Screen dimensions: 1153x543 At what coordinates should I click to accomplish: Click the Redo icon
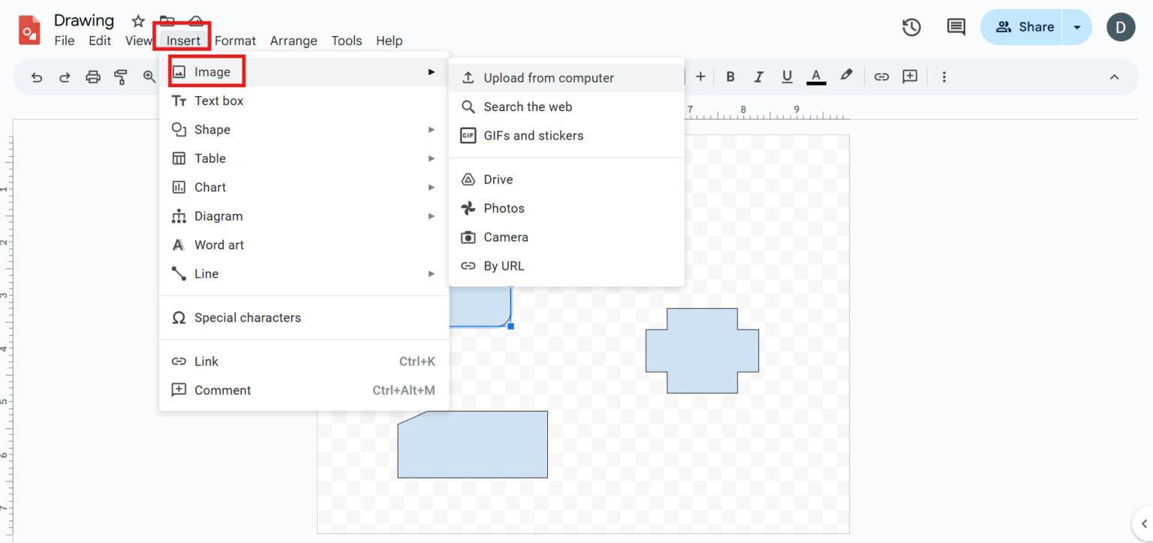point(65,76)
